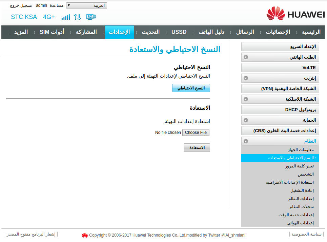Click the data transfer arrows icon

pos(78,17)
